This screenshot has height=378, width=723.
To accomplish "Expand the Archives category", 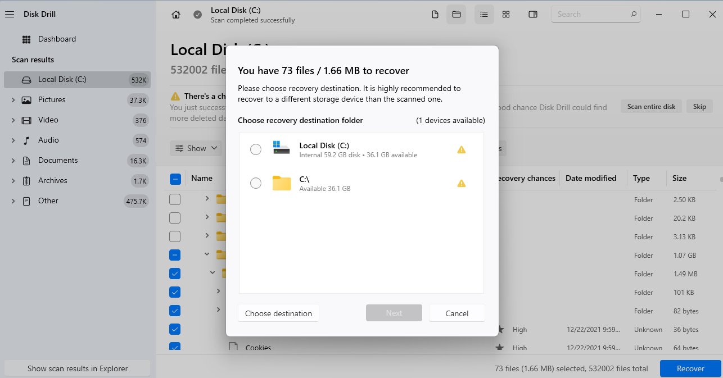I will tap(13, 181).
